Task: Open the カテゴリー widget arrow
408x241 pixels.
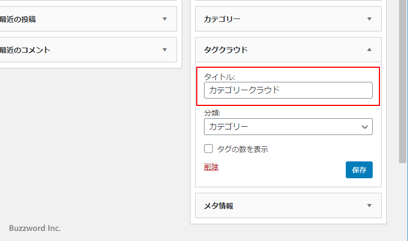Action: click(369, 19)
